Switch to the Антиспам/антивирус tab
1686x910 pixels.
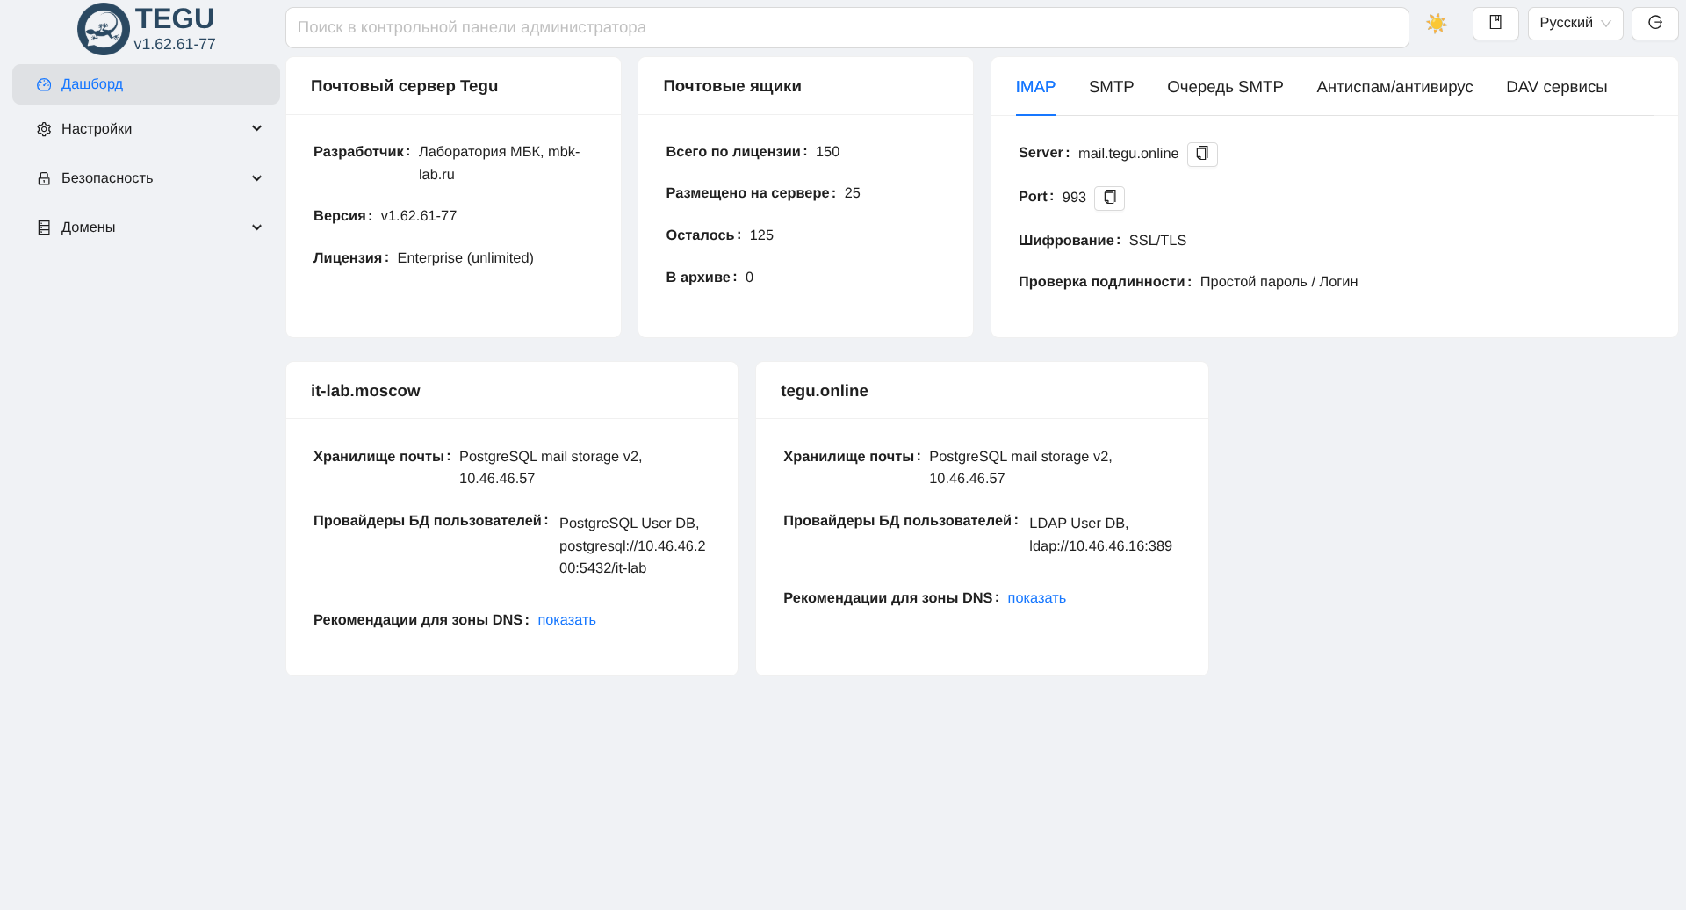1394,87
